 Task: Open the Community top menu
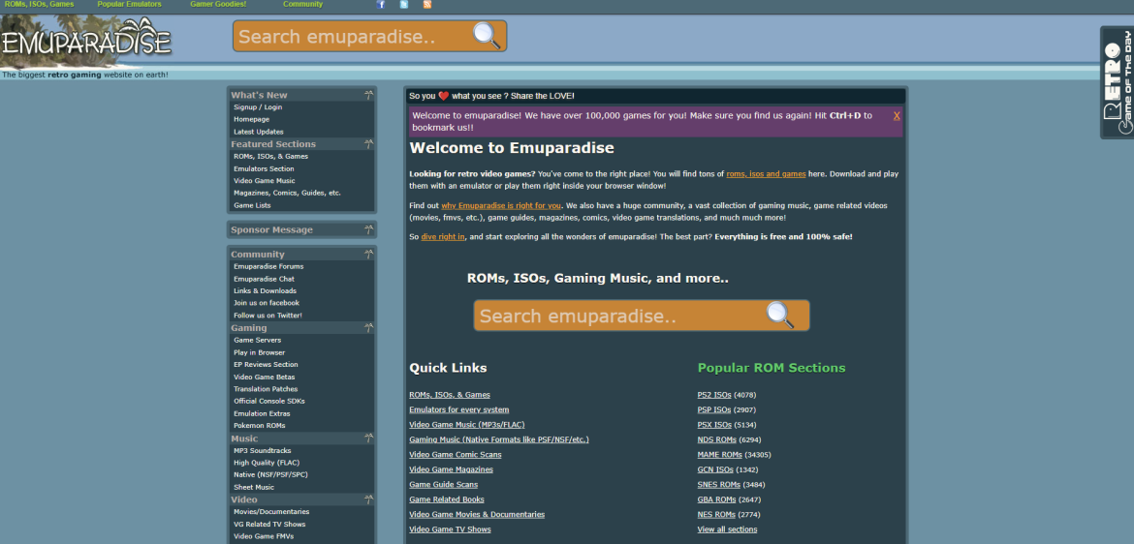303,4
